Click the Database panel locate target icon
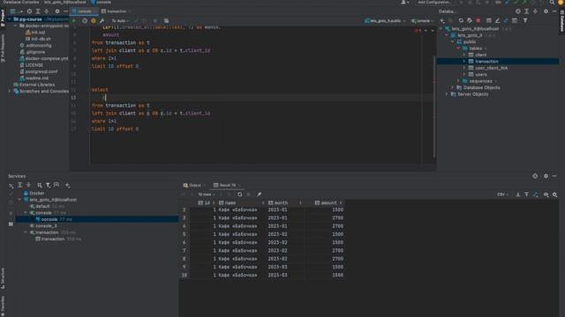 518,11
